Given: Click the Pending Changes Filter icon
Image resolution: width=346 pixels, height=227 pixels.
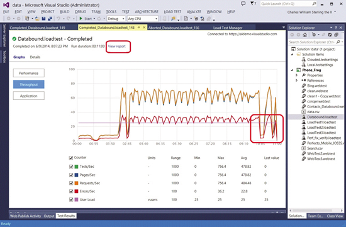Looking at the screenshot, I should pos(313,35).
